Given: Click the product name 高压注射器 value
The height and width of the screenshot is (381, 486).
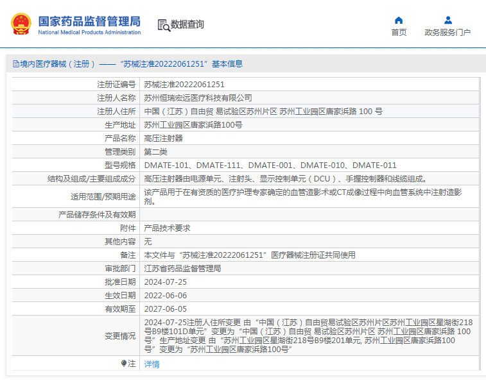Looking at the screenshot, I should tap(163, 138).
